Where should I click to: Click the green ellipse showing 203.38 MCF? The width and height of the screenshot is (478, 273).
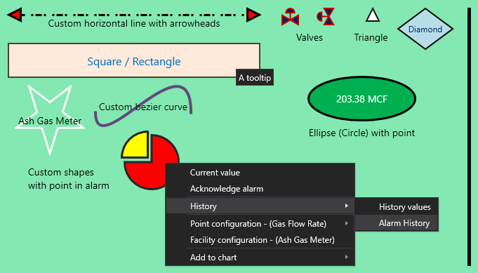click(362, 99)
